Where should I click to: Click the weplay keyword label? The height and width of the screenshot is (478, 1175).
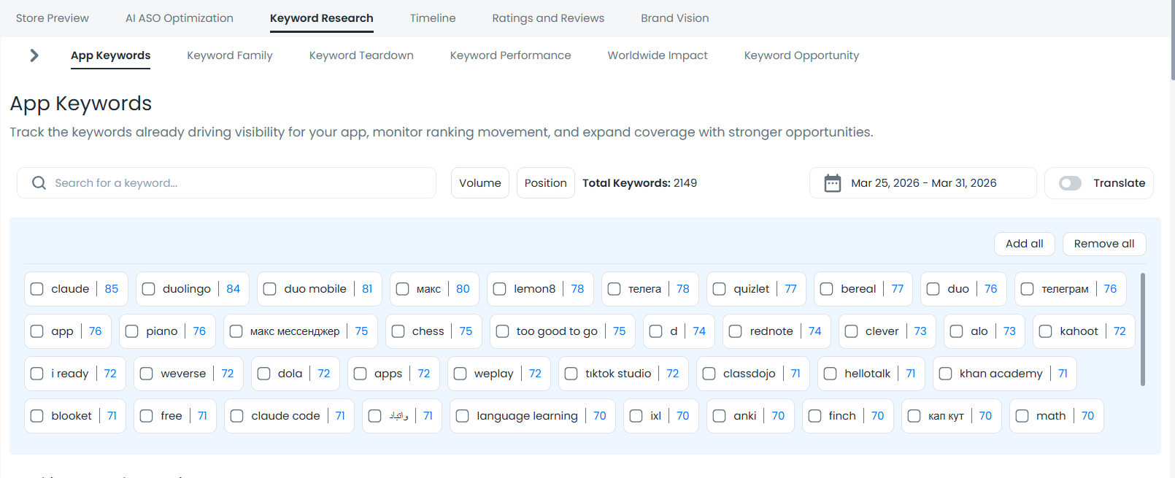[494, 374]
